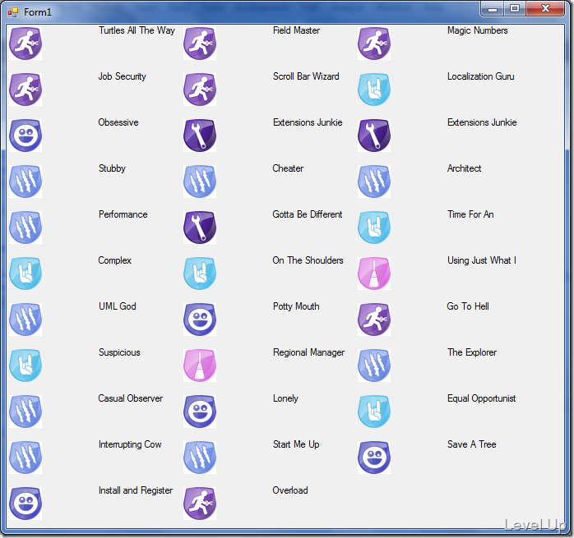Viewport: 574px width, 538px height.
Task: Click the "Regional Manager" text
Action: pos(308,353)
